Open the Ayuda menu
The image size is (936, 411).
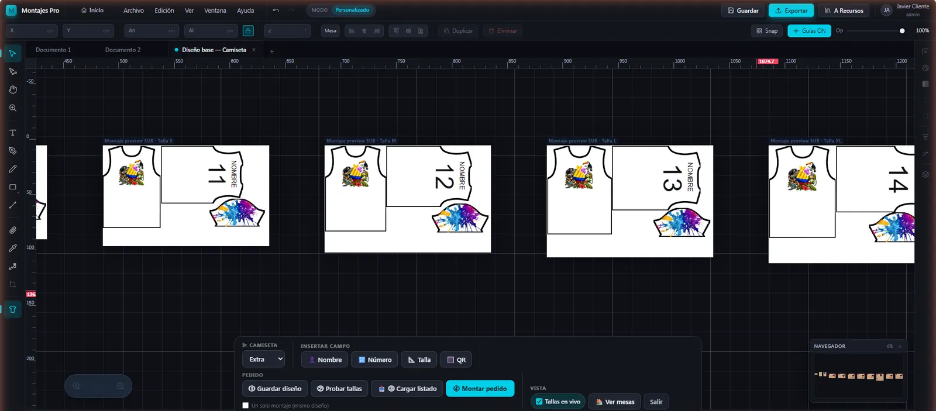point(246,11)
